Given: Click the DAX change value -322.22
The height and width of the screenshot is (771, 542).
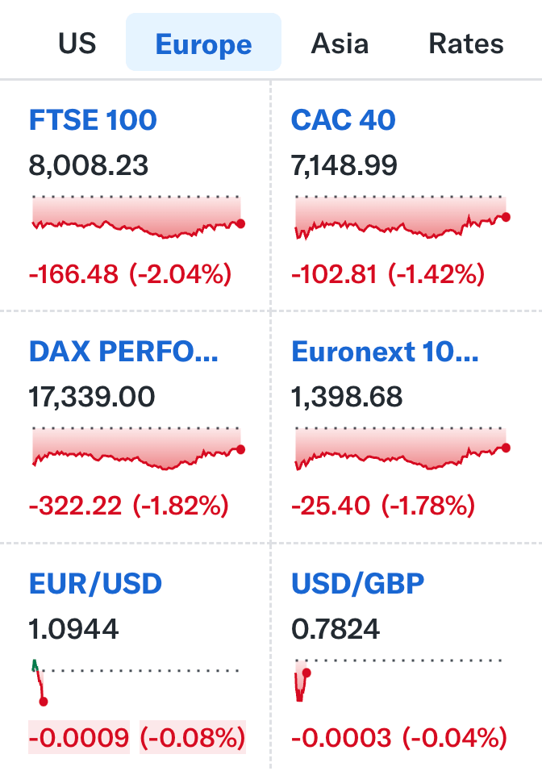Looking at the screenshot, I should tap(76, 506).
